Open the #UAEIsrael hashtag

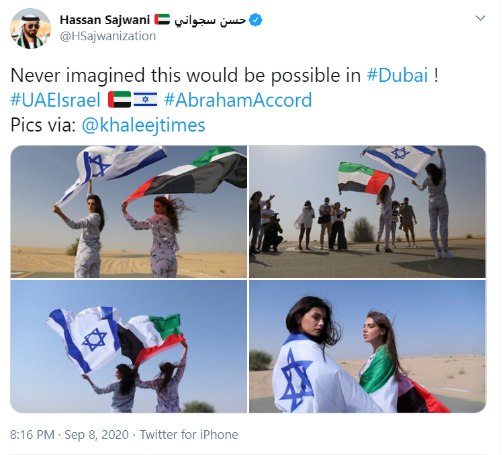[x=55, y=100]
